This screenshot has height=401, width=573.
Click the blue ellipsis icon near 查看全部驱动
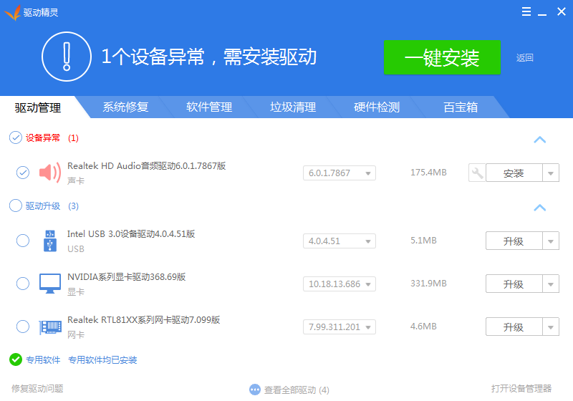coord(255,390)
